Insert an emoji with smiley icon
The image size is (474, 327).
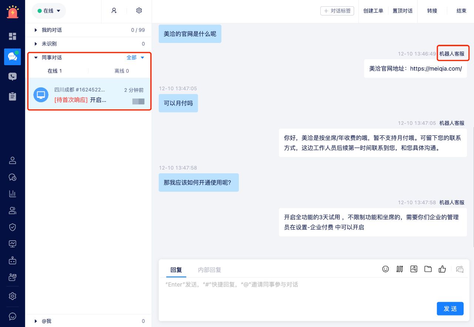point(385,269)
